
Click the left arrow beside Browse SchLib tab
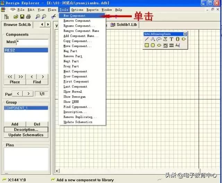click(42, 25)
